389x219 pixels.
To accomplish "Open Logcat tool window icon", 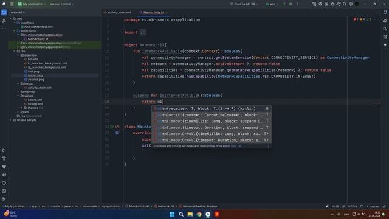I will (x=4, y=175).
